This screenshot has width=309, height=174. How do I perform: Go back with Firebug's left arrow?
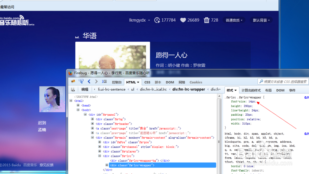click(x=89, y=81)
